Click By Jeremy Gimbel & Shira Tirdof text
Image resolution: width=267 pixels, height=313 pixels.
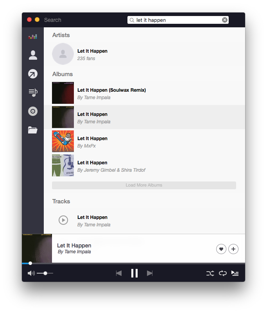point(111,170)
